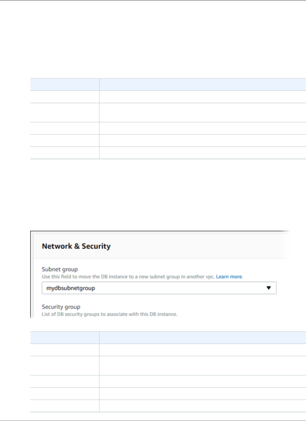Select the upper table's wide header cell
Screen dimensions: 306x421
point(202,85)
